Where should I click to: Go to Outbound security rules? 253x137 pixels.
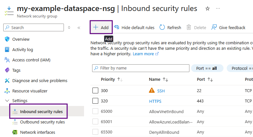pos(42,122)
